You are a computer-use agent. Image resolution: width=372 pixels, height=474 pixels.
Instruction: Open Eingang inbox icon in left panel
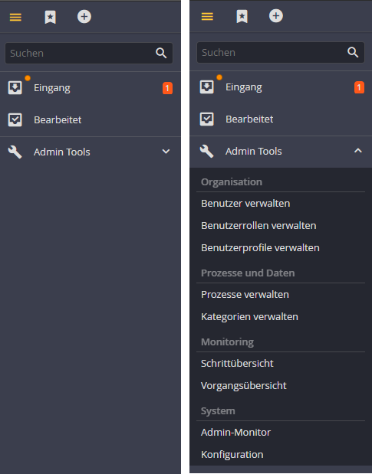point(15,87)
